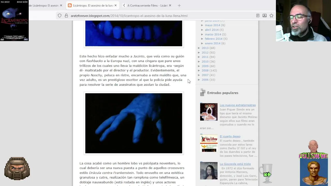Open the 2008 archive link
Viewport: 331px width, 186px height.
click(205, 71)
